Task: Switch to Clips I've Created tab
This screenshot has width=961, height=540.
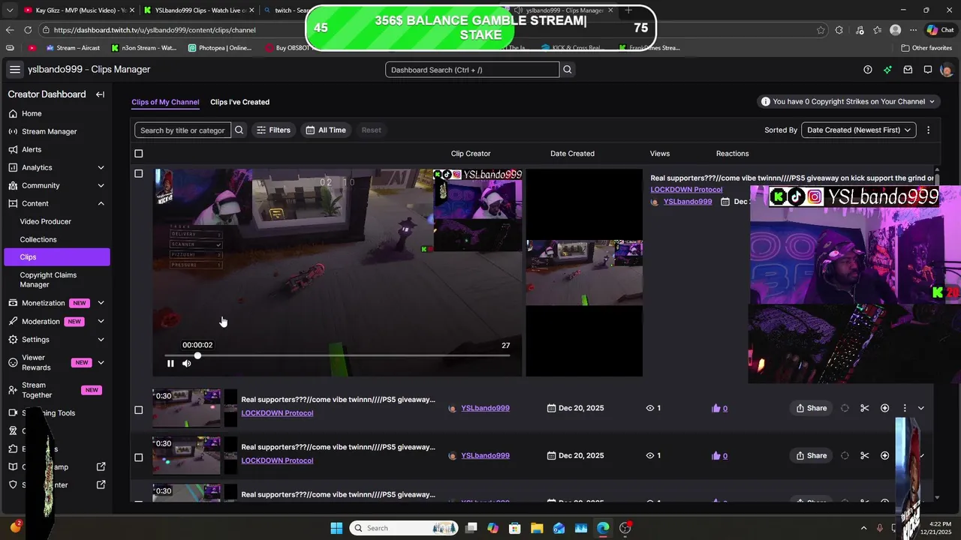Action: click(x=239, y=102)
